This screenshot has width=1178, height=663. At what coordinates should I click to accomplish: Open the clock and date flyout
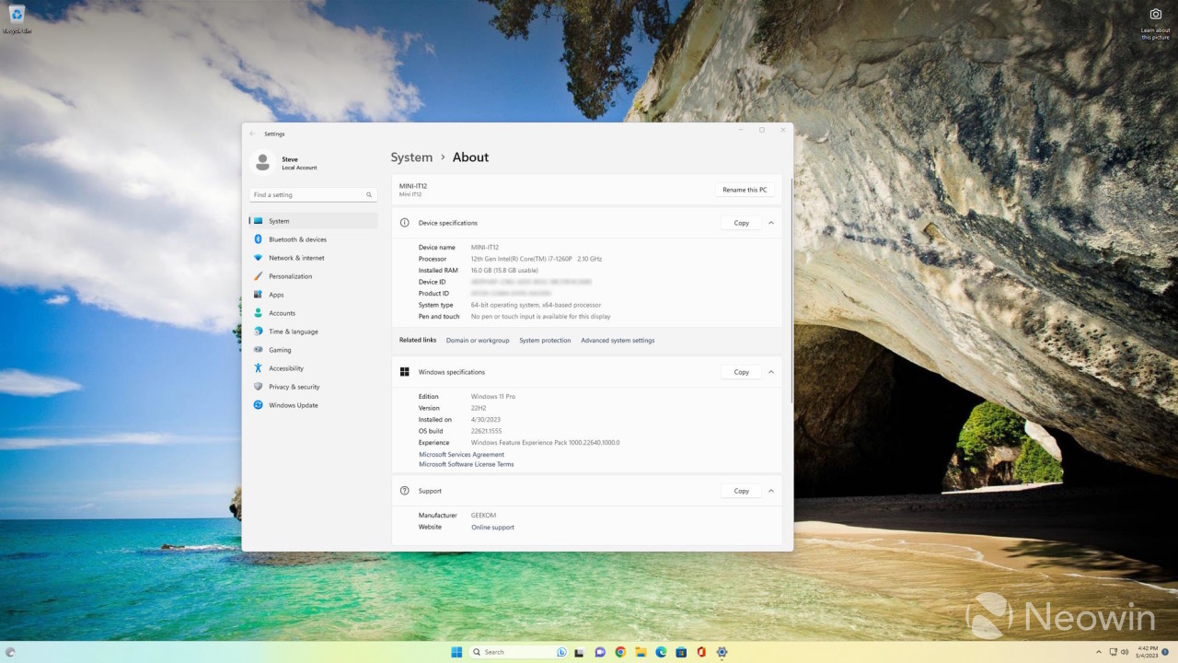click(1148, 652)
